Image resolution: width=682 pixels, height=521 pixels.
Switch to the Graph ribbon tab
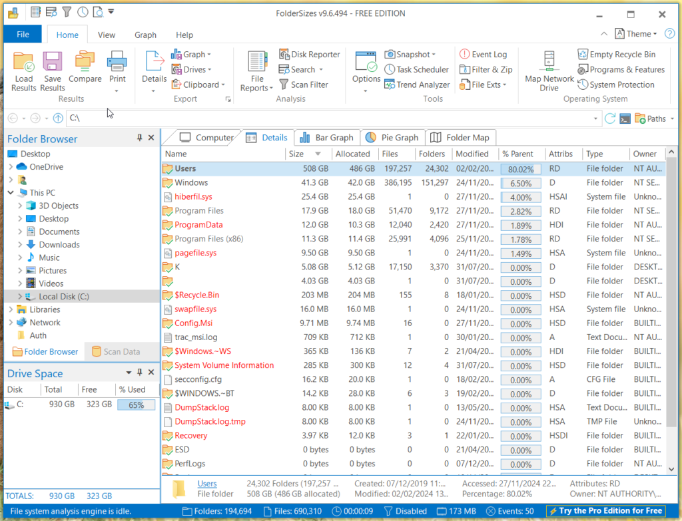[x=145, y=35]
